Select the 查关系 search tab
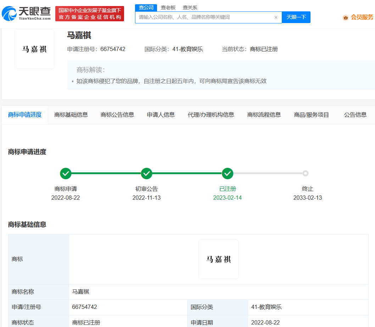The height and width of the screenshot is (327, 375). [190, 8]
